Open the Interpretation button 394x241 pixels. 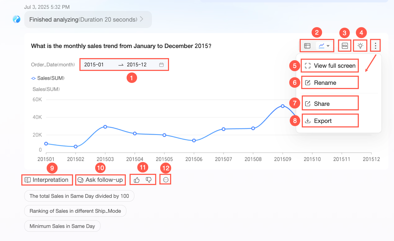coord(47,180)
